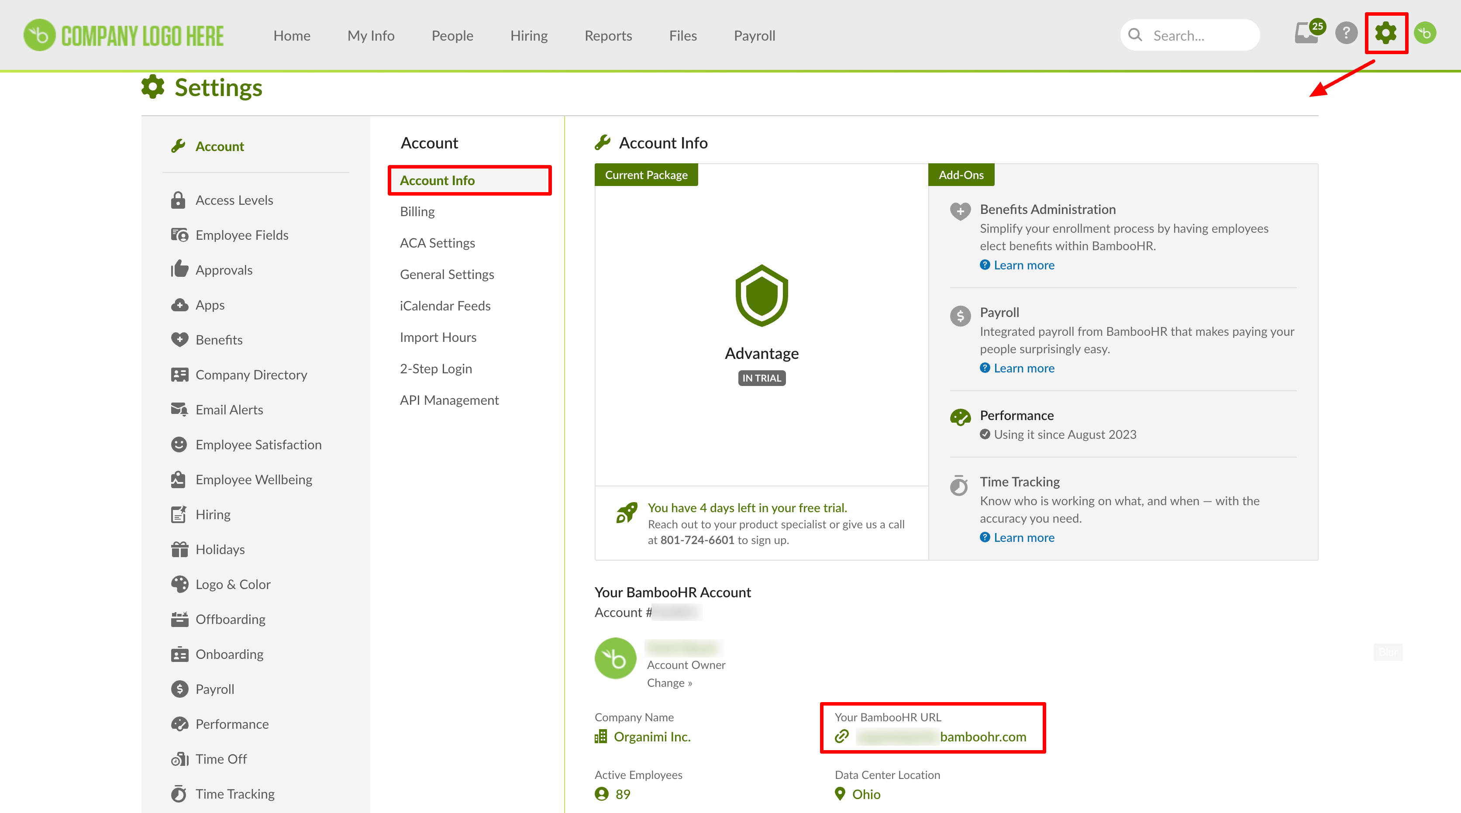Open the settings gear icon
The image size is (1461, 813).
tap(1385, 33)
